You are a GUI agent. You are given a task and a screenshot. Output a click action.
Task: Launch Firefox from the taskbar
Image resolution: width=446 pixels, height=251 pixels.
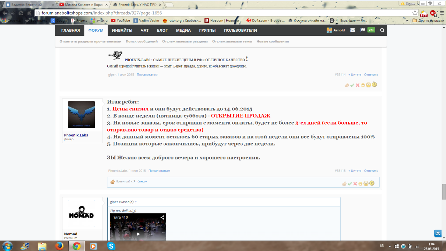point(59,246)
